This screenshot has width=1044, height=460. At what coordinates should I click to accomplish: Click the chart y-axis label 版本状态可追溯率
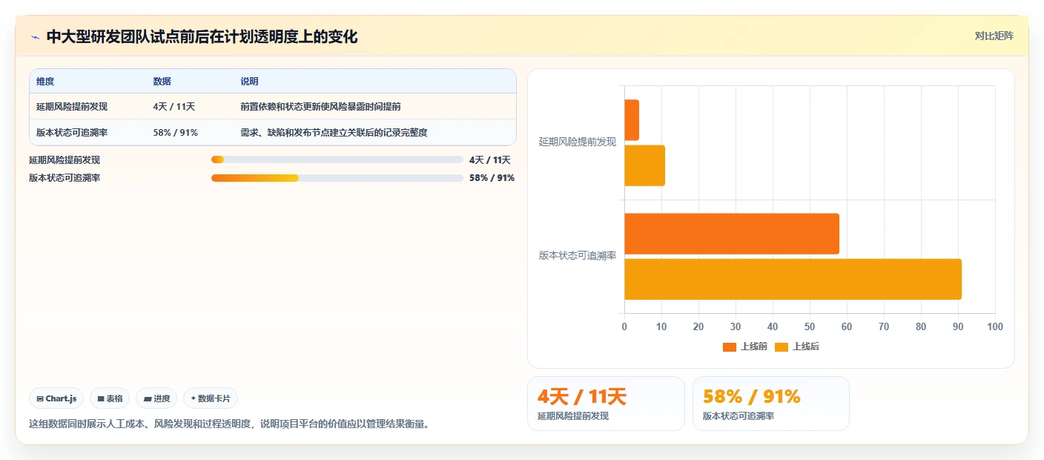577,256
